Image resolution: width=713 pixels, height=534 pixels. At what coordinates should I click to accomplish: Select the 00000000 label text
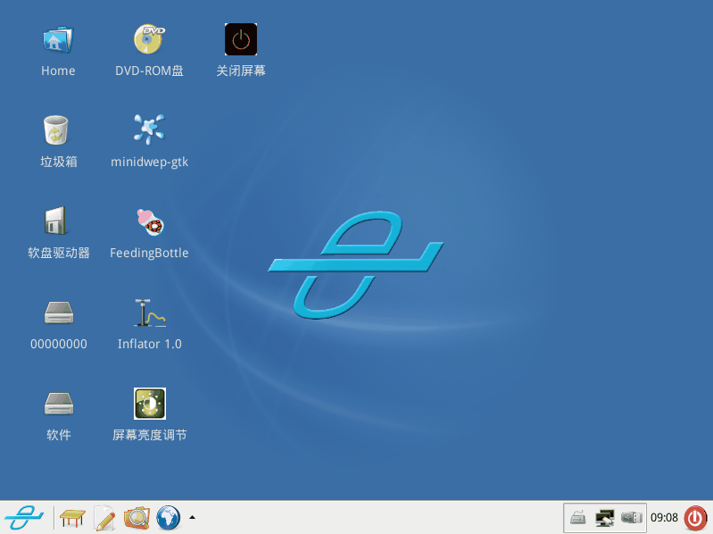[x=59, y=345]
